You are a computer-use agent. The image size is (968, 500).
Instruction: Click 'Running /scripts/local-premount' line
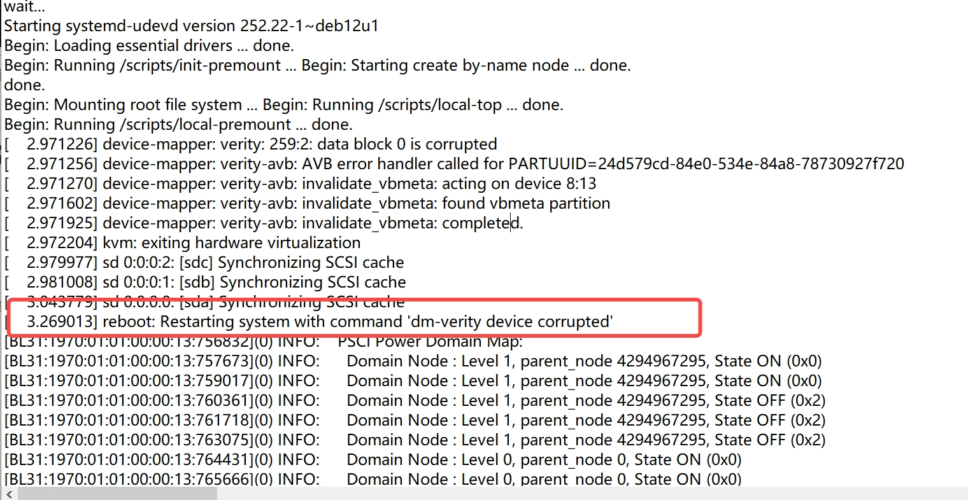172,125
